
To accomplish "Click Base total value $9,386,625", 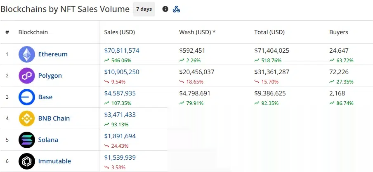I will (x=270, y=93).
